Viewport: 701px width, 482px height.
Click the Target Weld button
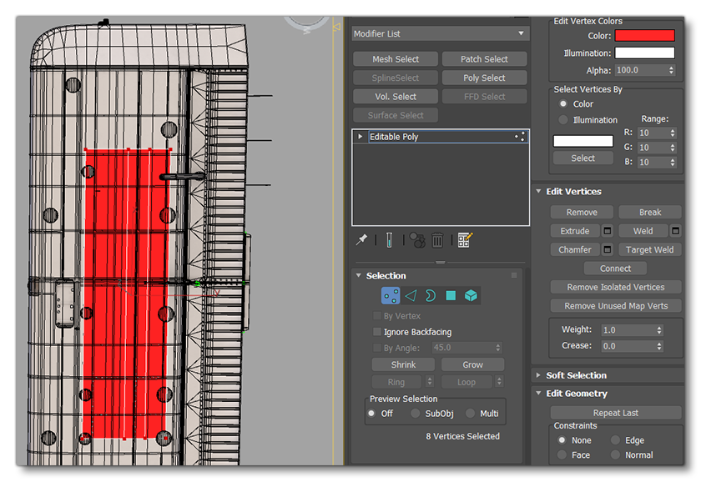coord(649,249)
